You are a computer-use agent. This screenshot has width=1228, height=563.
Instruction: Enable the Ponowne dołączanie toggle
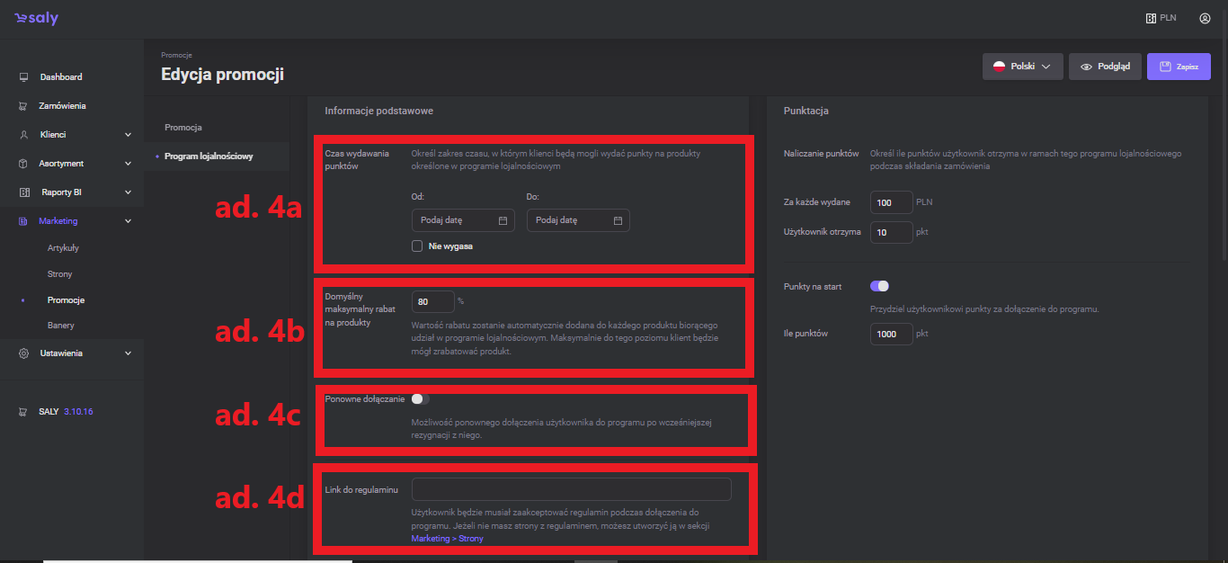(x=421, y=398)
